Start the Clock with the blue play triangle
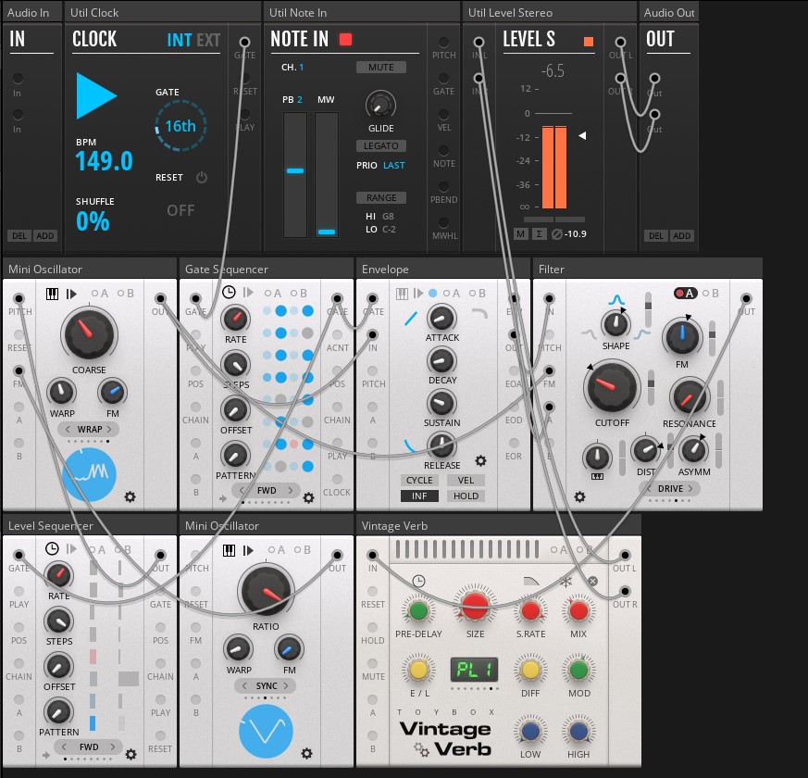This screenshot has height=778, width=808. (x=96, y=96)
